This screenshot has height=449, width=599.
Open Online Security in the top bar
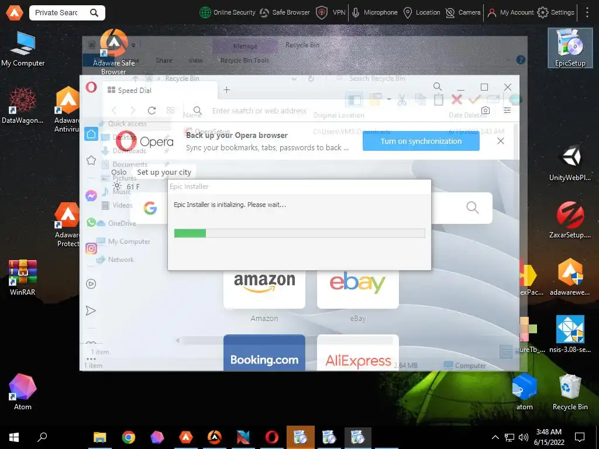click(x=228, y=13)
